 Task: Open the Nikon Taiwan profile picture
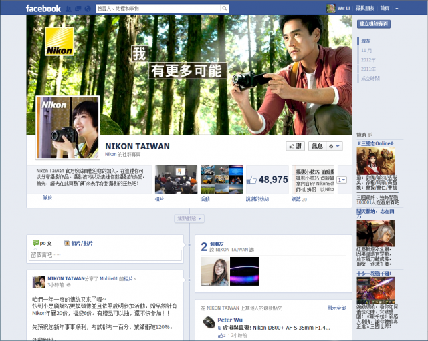68,127
